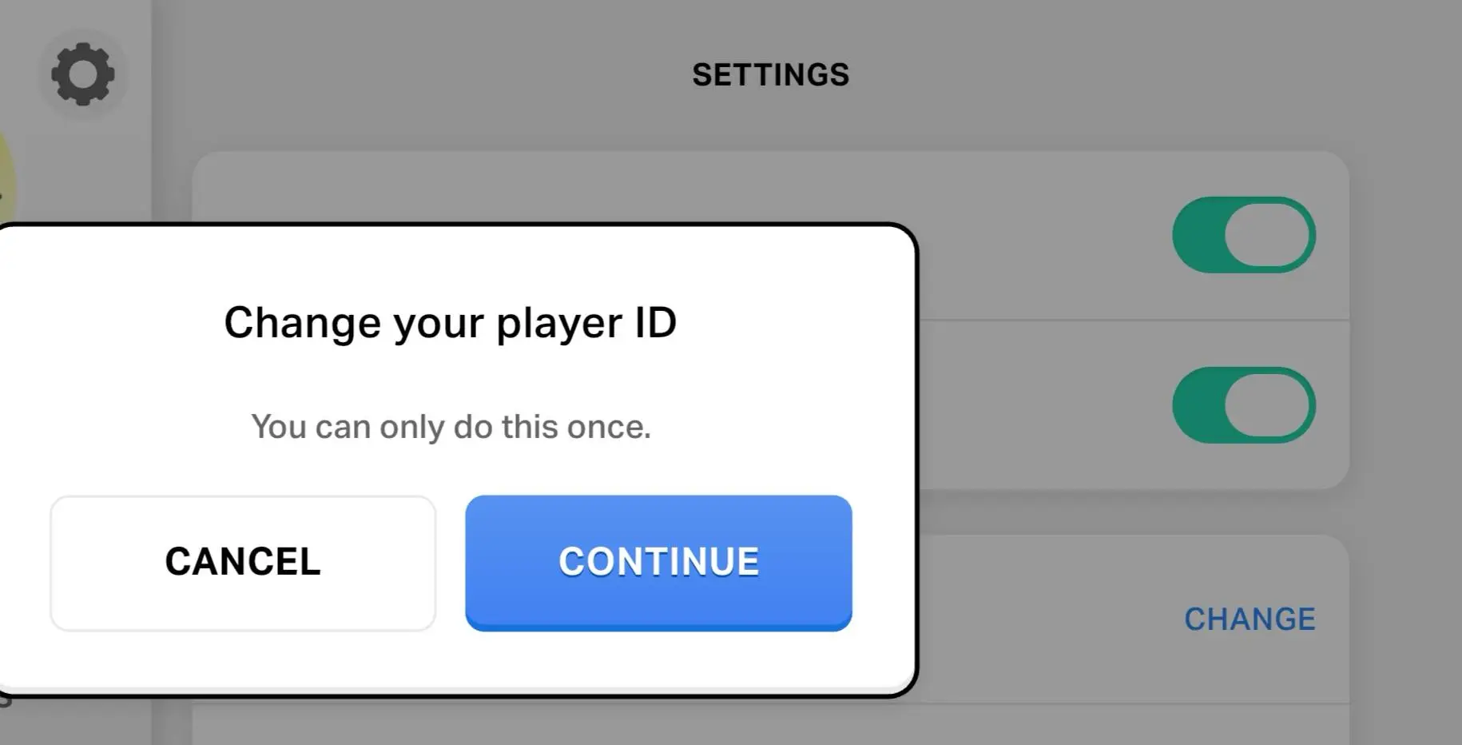Click the SETTINGS page heading
The height and width of the screenshot is (745, 1462).
click(770, 75)
